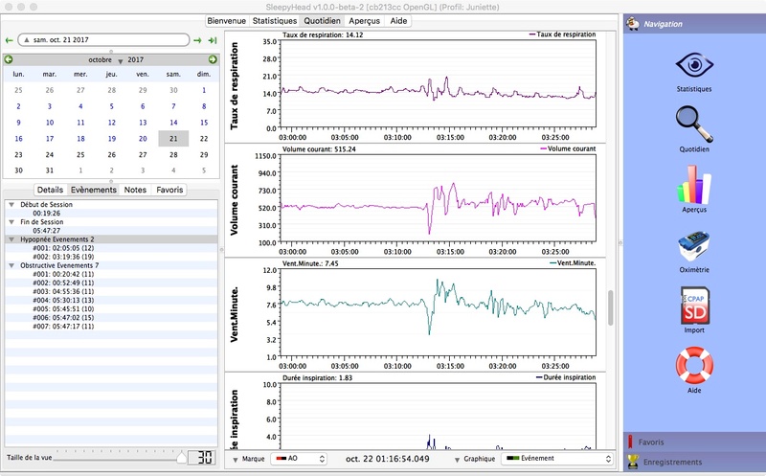Collapse Obstructive Evenements 7 node
This screenshot has height=476, width=766.
coord(11,265)
